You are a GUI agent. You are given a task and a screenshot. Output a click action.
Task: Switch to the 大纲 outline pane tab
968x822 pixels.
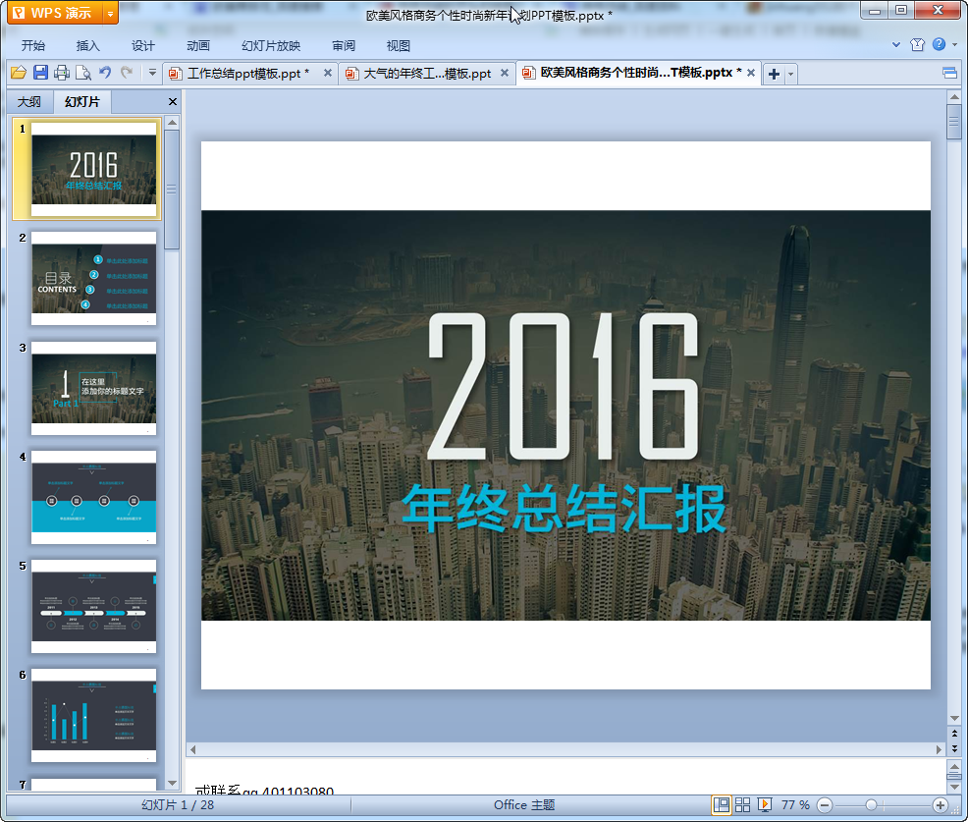pos(29,102)
